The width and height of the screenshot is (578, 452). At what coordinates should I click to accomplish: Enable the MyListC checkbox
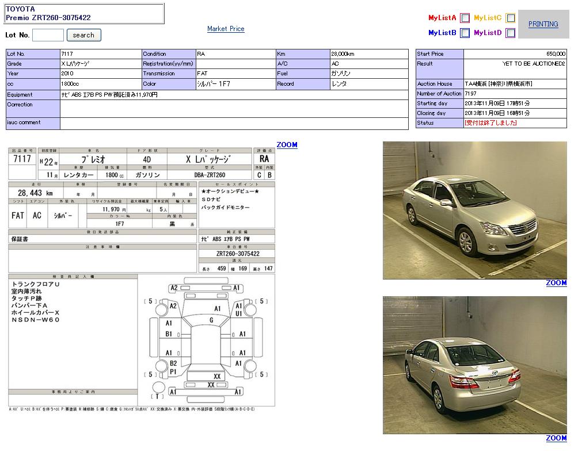(510, 18)
